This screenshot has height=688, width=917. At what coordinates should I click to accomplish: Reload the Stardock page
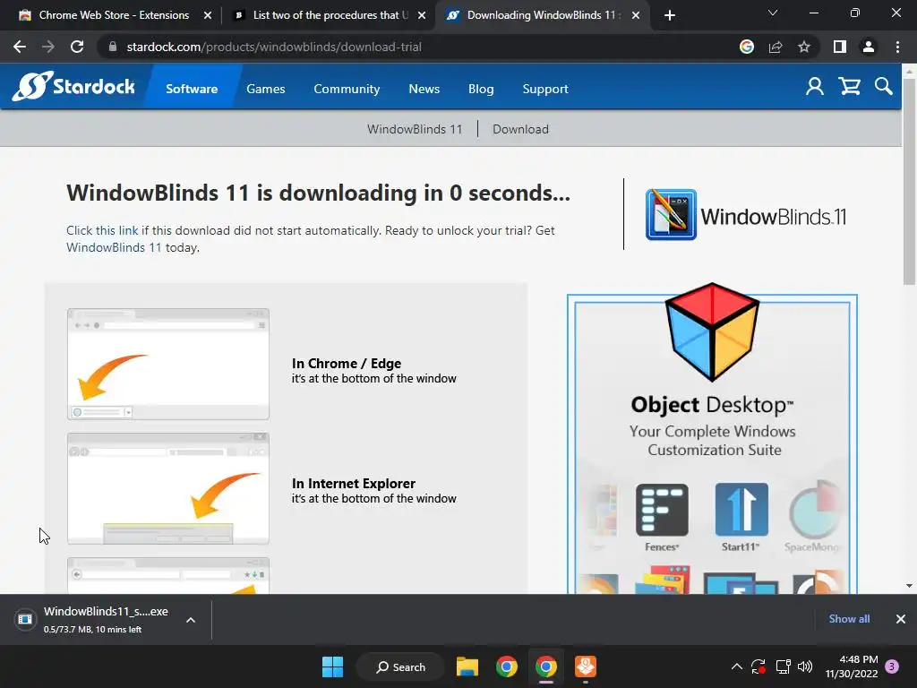tap(77, 47)
